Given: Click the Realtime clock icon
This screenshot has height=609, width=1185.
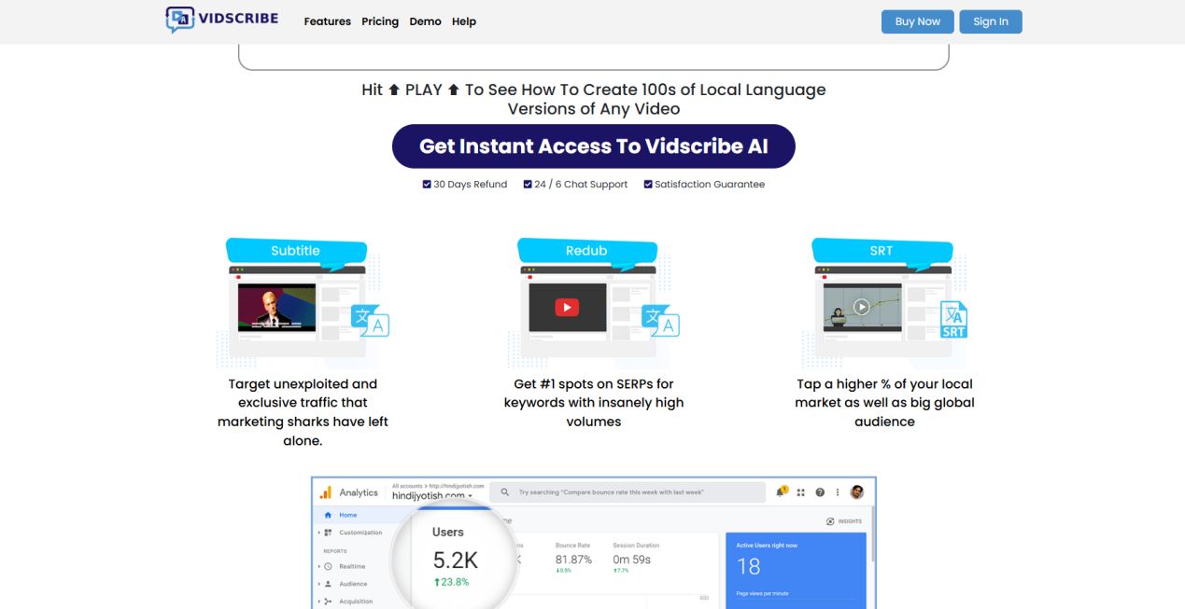Looking at the screenshot, I should click(328, 566).
